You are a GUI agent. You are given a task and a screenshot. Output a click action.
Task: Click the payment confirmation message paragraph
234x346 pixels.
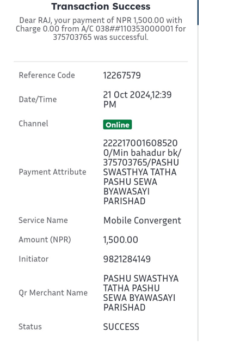tap(101, 29)
